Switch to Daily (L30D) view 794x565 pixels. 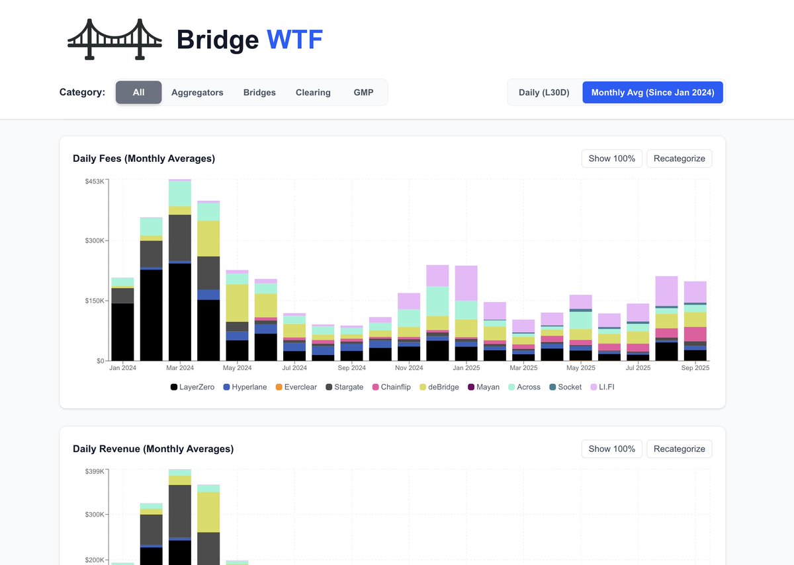[x=544, y=93]
